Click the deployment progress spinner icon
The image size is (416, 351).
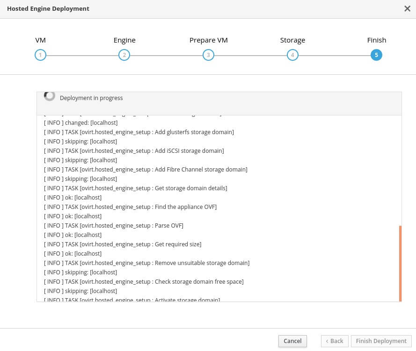pyautogui.click(x=49, y=96)
